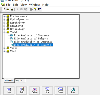Click the Run button with running figure

(73, 90)
